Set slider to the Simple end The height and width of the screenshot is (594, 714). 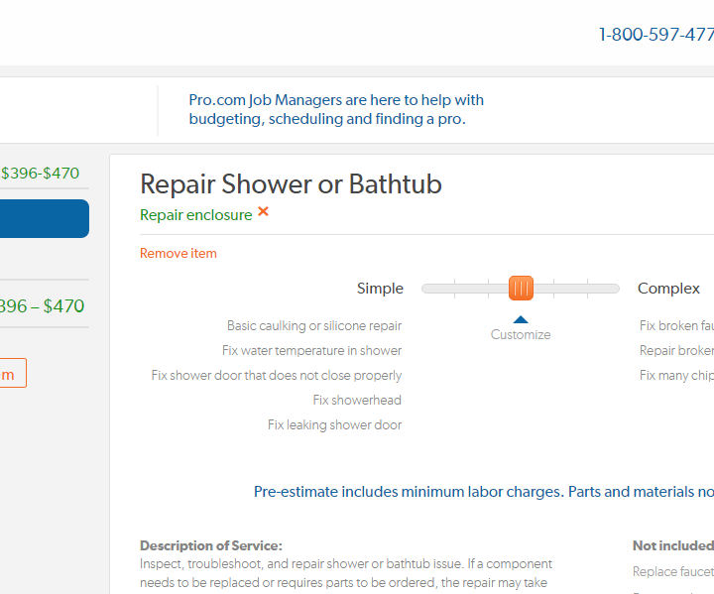(425, 289)
